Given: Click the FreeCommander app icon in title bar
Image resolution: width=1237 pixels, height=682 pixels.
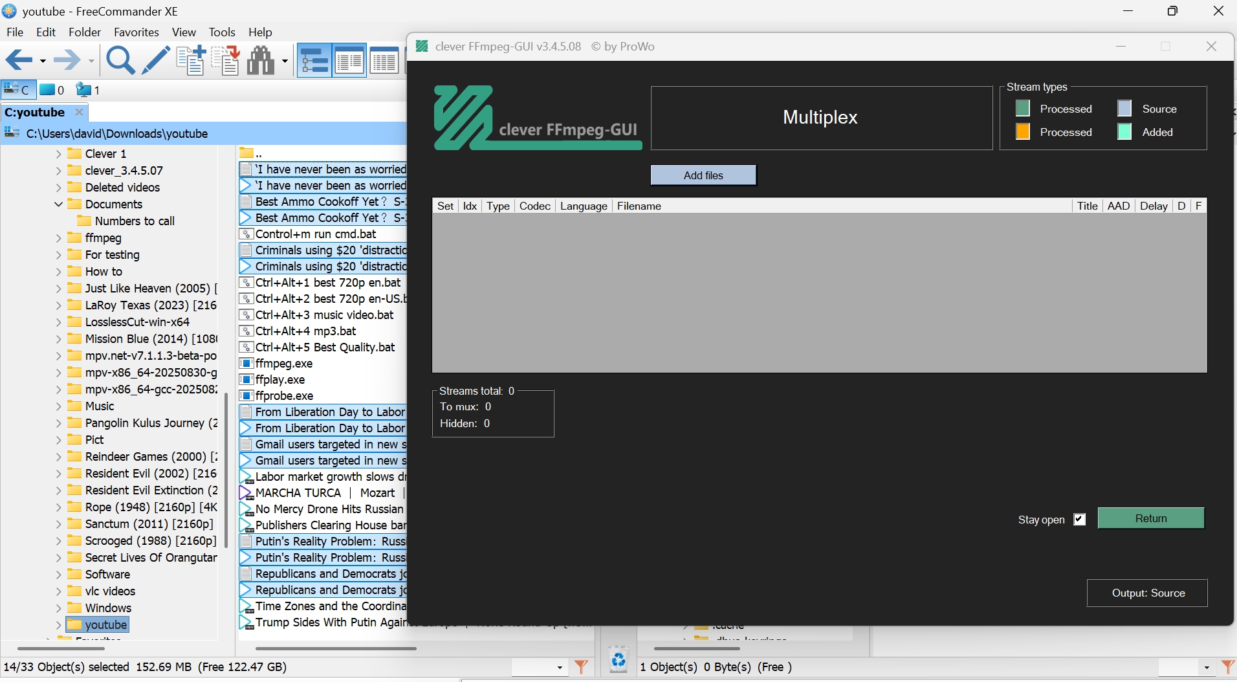Looking at the screenshot, I should (x=10, y=11).
